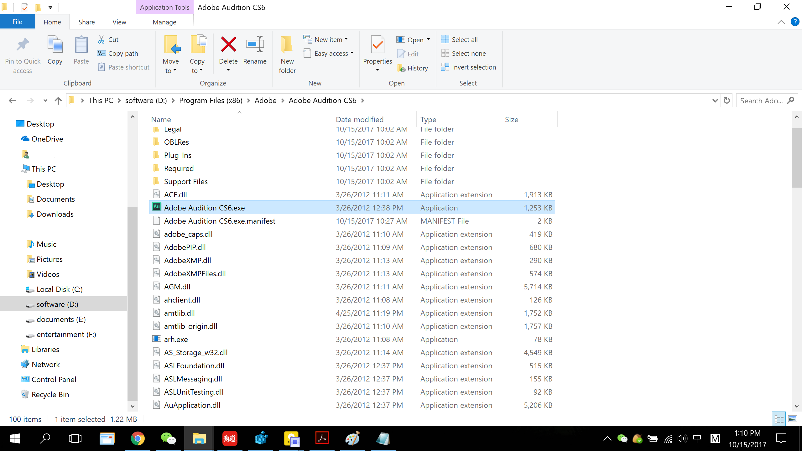The height and width of the screenshot is (451, 802).
Task: Click the navigation pane scrollbar down arrow
Action: [133, 406]
